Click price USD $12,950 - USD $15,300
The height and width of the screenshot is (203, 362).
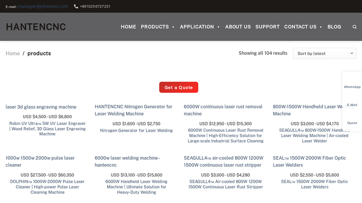tap(225, 124)
